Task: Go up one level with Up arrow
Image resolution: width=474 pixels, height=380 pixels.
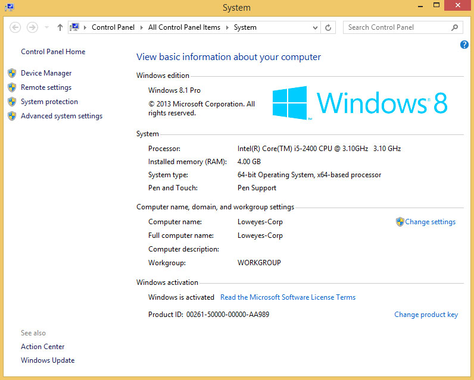Action: tap(60, 27)
